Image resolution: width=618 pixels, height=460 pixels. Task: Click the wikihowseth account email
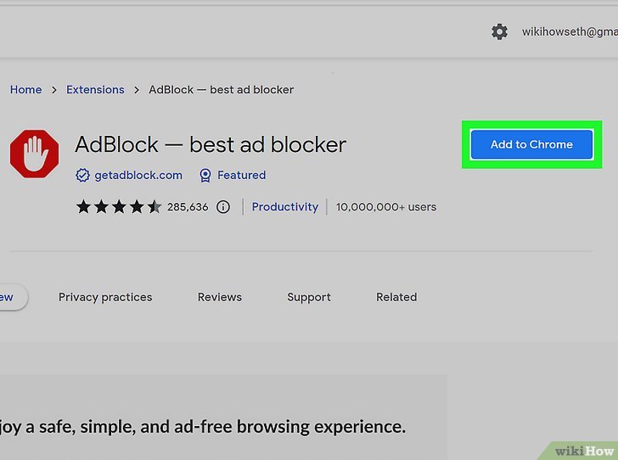pos(570,31)
